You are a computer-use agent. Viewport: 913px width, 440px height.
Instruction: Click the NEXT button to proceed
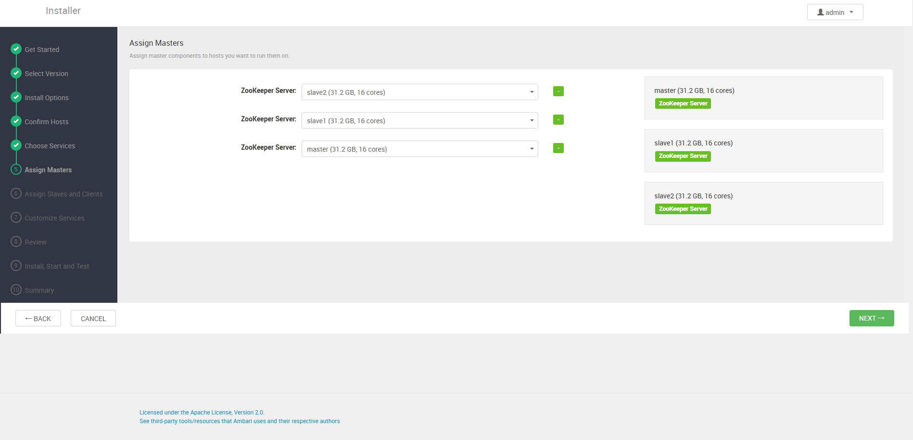[x=871, y=318]
